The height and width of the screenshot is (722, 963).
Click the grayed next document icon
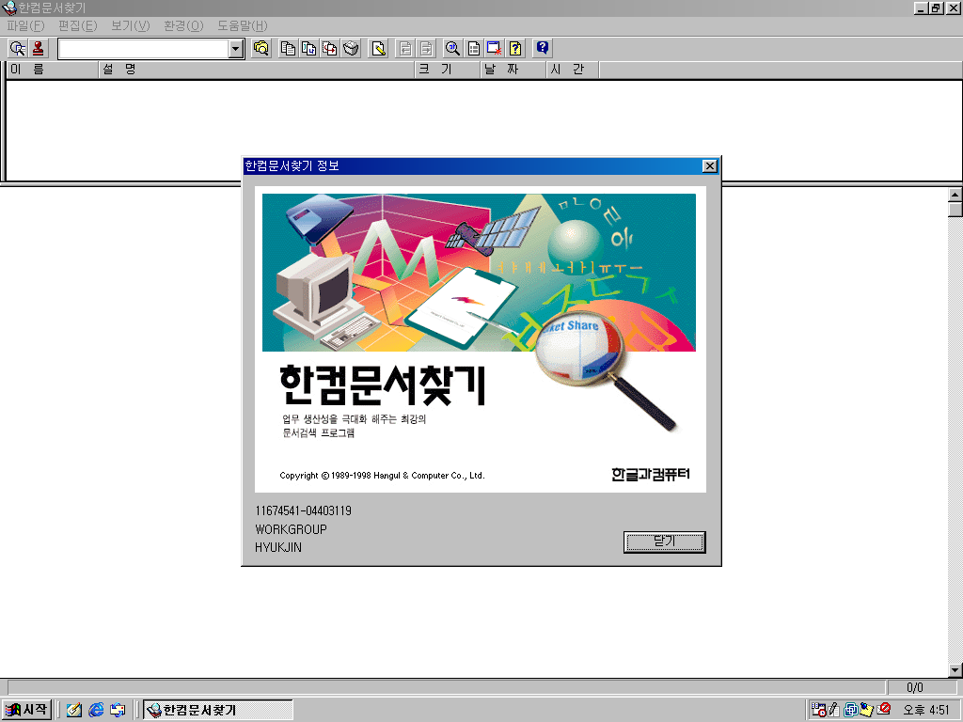point(426,49)
